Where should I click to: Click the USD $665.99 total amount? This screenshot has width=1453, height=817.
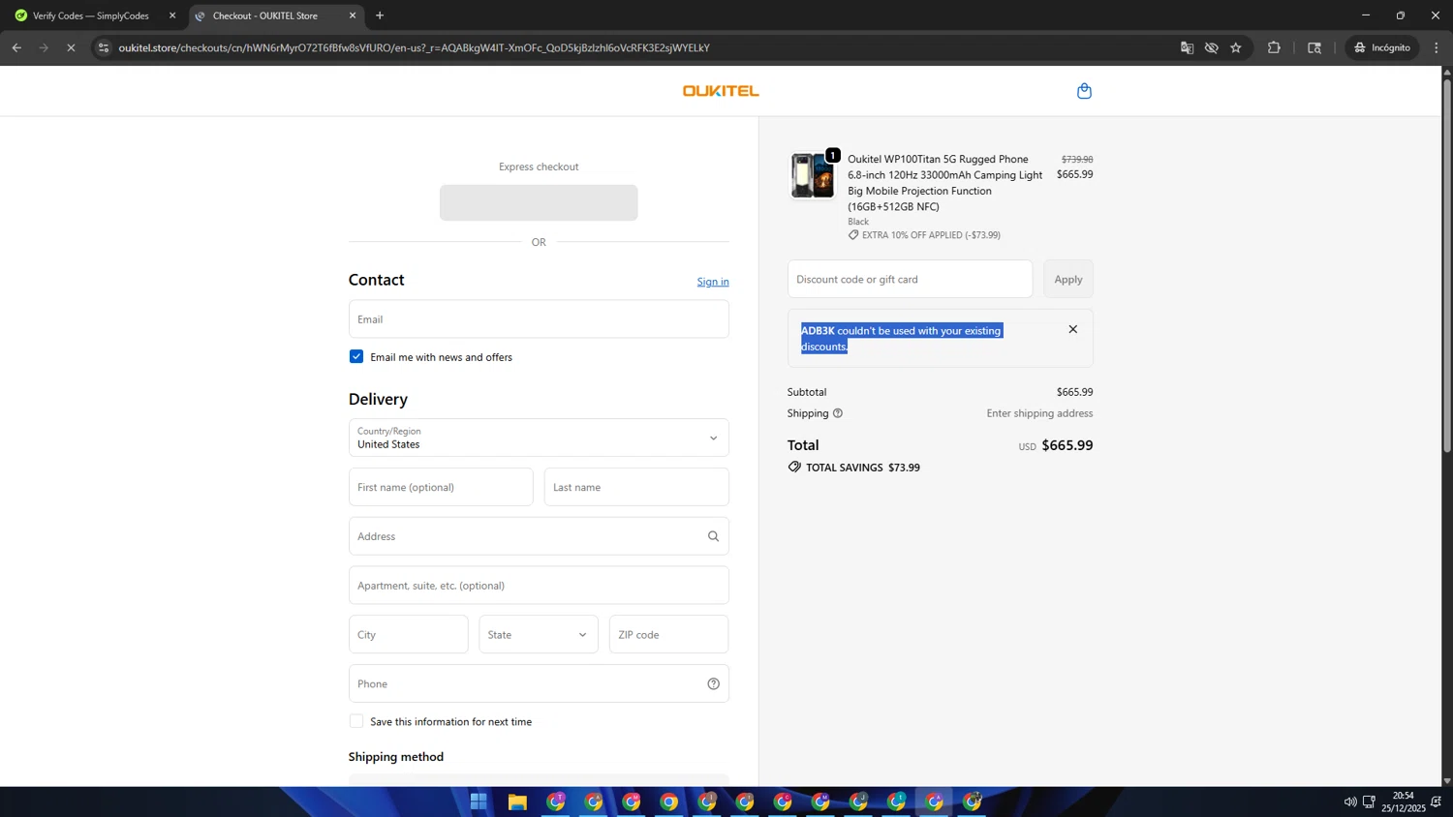[x=1056, y=445]
